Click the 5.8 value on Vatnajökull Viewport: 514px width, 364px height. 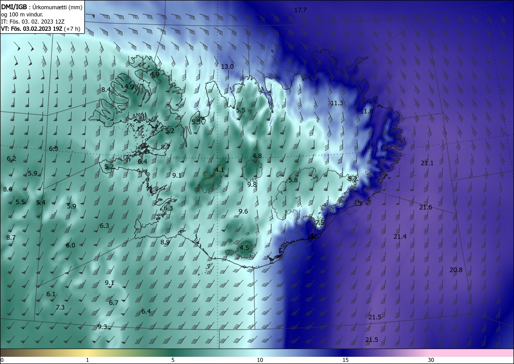(293, 180)
